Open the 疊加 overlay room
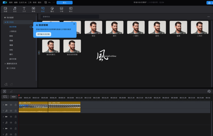This screenshot has height=136, width=213. click(52, 9)
